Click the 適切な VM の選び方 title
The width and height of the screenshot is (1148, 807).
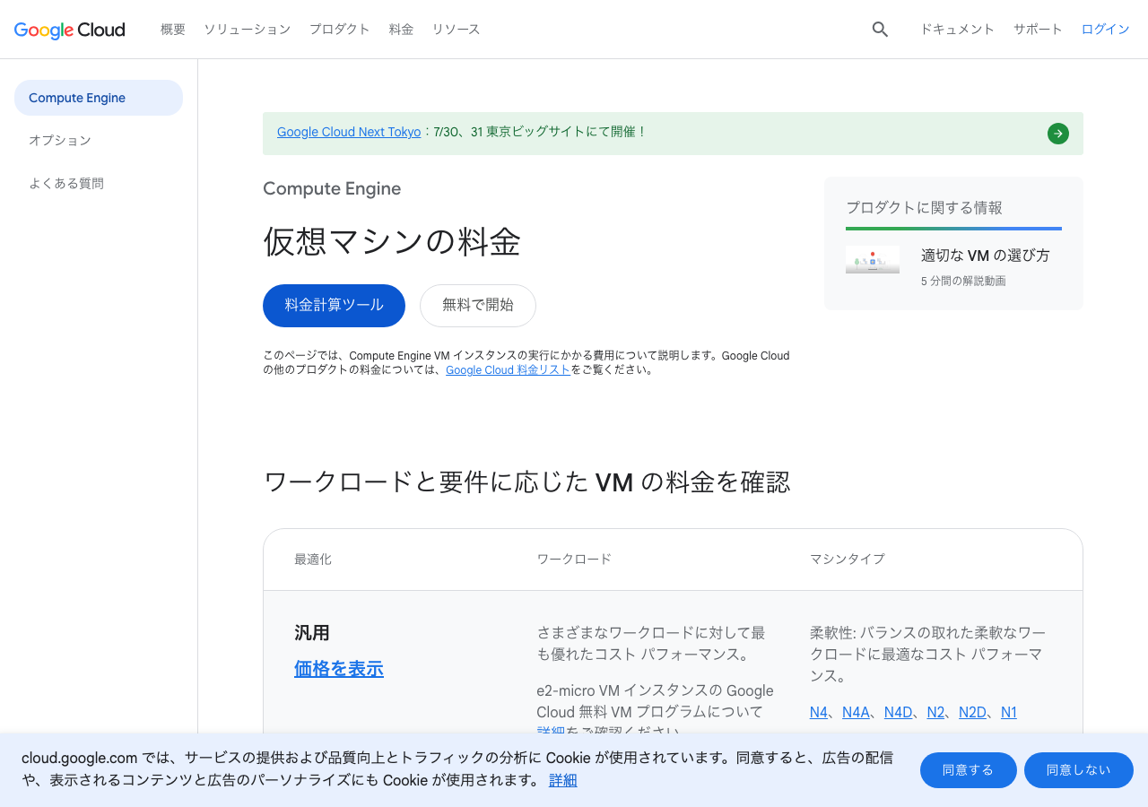(x=986, y=256)
